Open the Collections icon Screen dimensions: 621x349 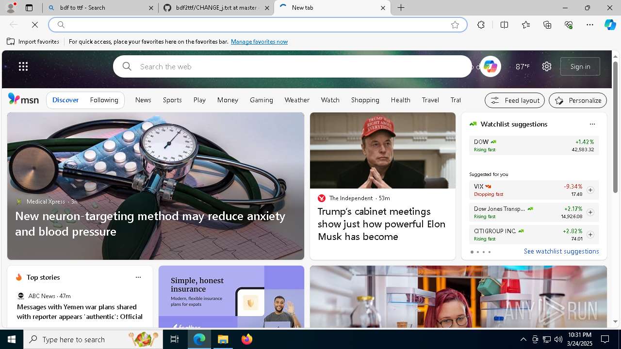pos(547,25)
